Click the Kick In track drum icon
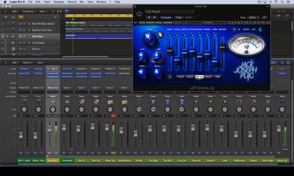The width and height of the screenshot is (294, 176). [x=13, y=49]
